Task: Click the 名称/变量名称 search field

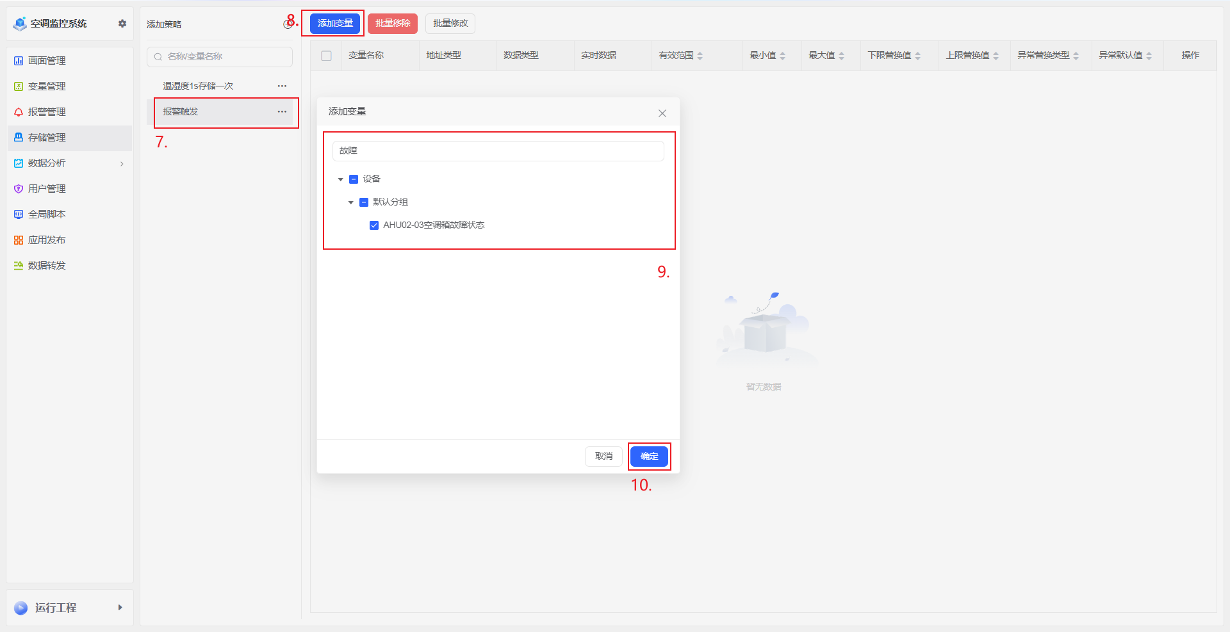Action: point(224,57)
